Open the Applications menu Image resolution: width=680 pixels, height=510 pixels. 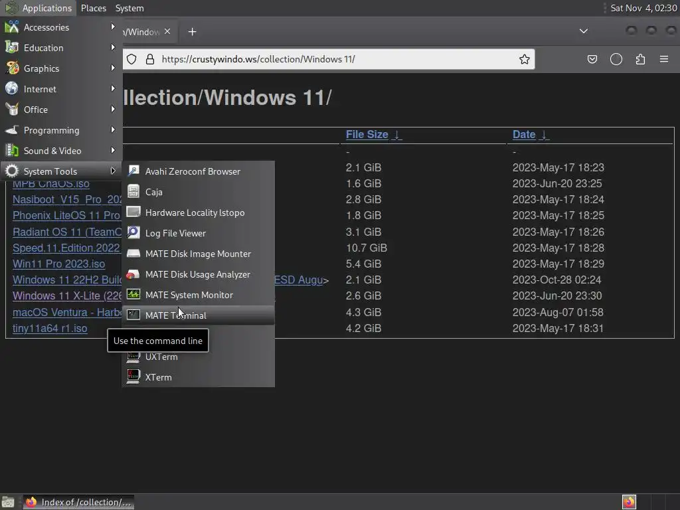pyautogui.click(x=39, y=8)
